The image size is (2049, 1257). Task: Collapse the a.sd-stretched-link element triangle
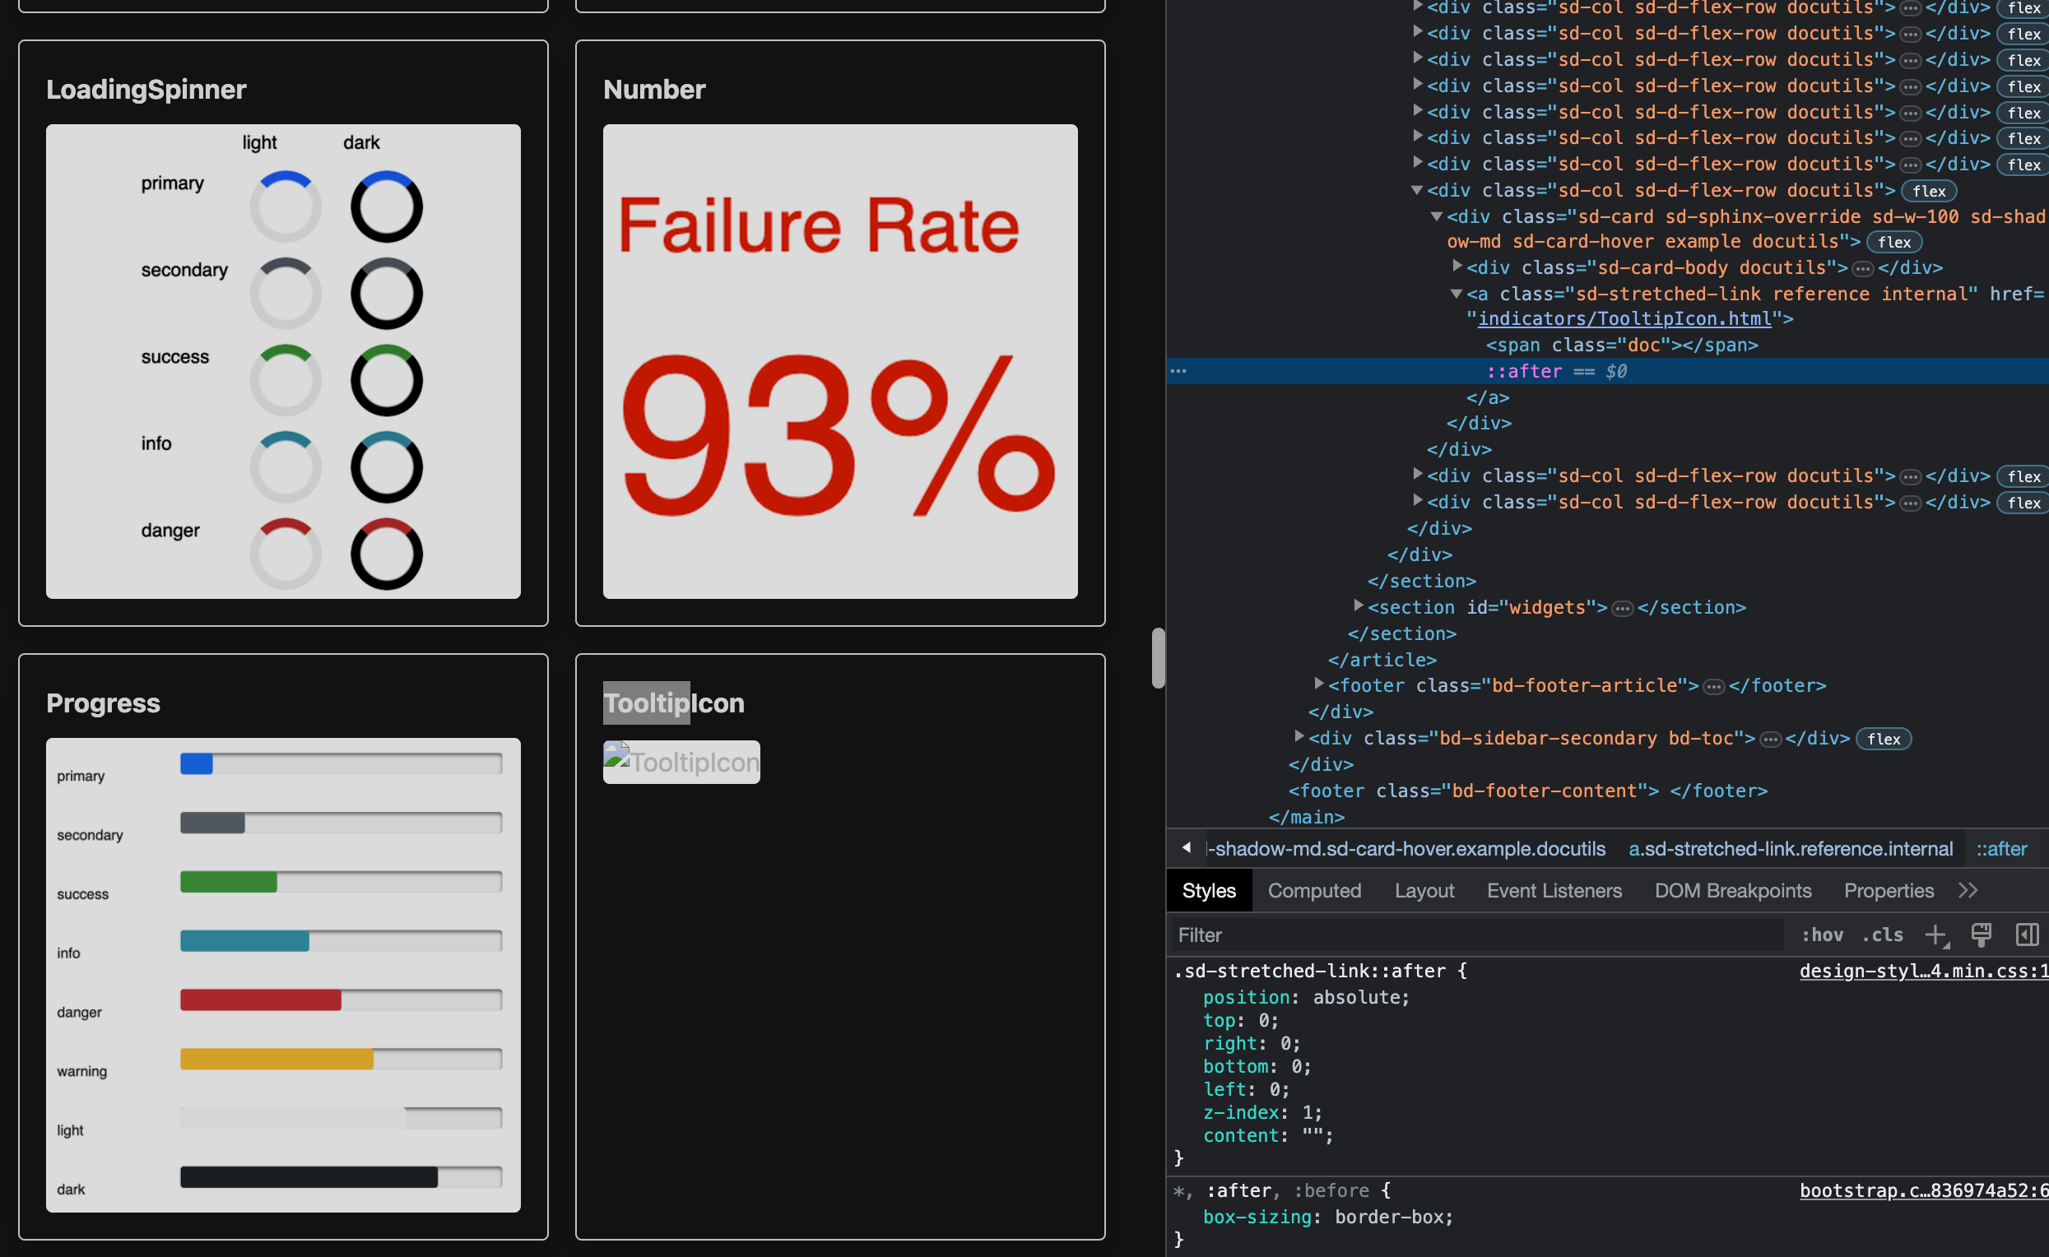click(1456, 294)
